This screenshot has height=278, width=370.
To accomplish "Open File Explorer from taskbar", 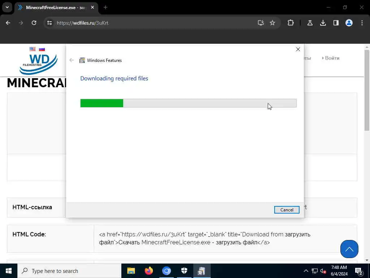I will point(131,271).
